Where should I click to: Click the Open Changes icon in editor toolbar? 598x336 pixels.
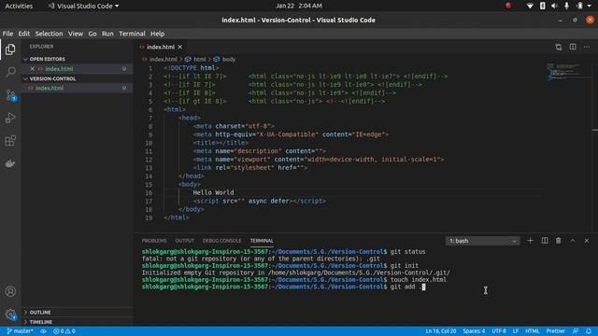click(559, 47)
